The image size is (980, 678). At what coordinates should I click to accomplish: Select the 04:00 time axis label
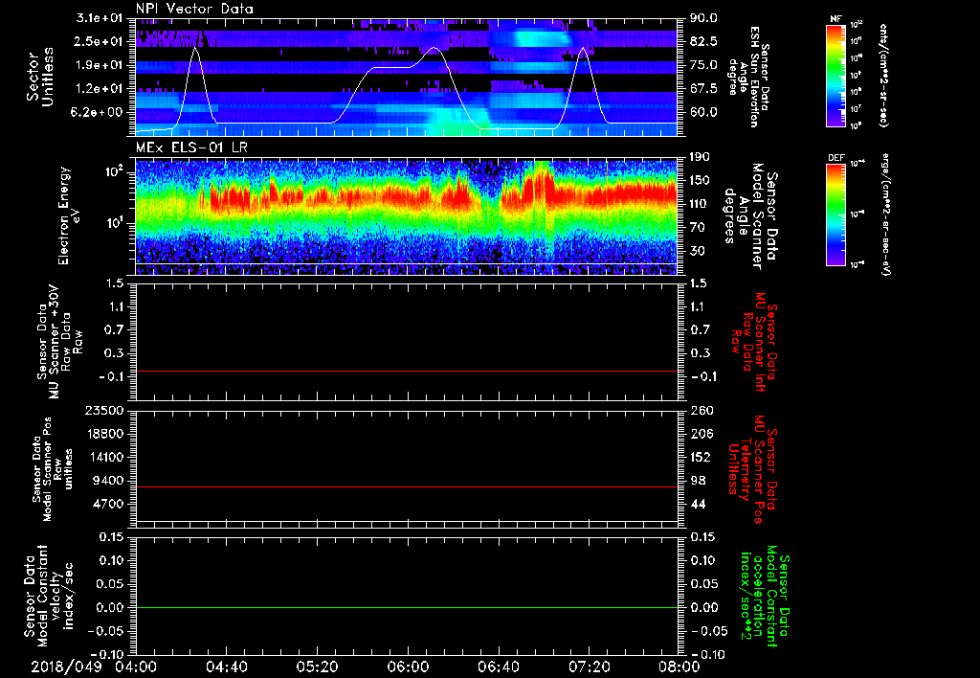point(135,667)
